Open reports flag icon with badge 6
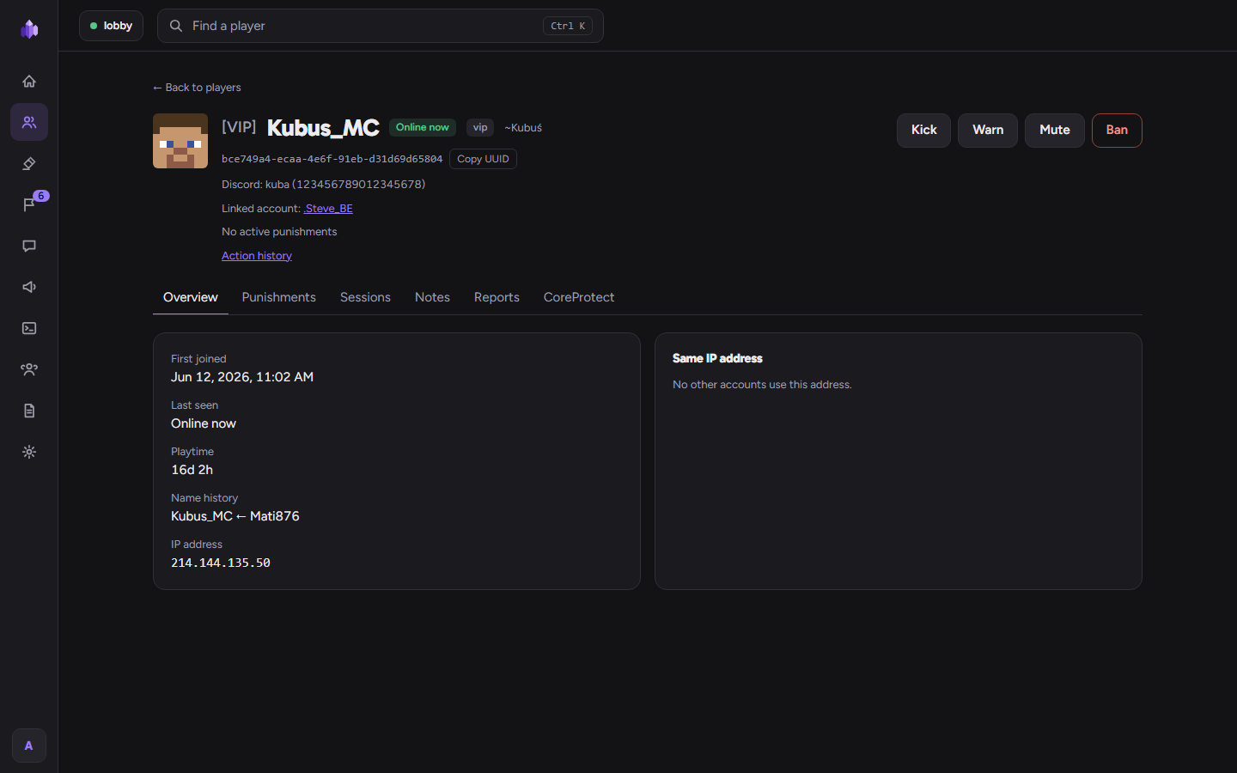This screenshot has height=773, width=1237. pyautogui.click(x=29, y=204)
